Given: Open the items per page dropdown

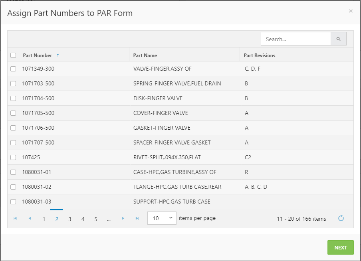Looking at the screenshot, I should 162,218.
